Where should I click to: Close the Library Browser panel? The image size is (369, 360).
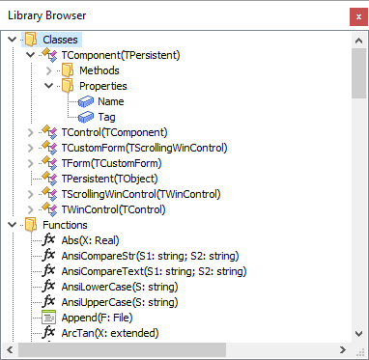[x=358, y=17]
